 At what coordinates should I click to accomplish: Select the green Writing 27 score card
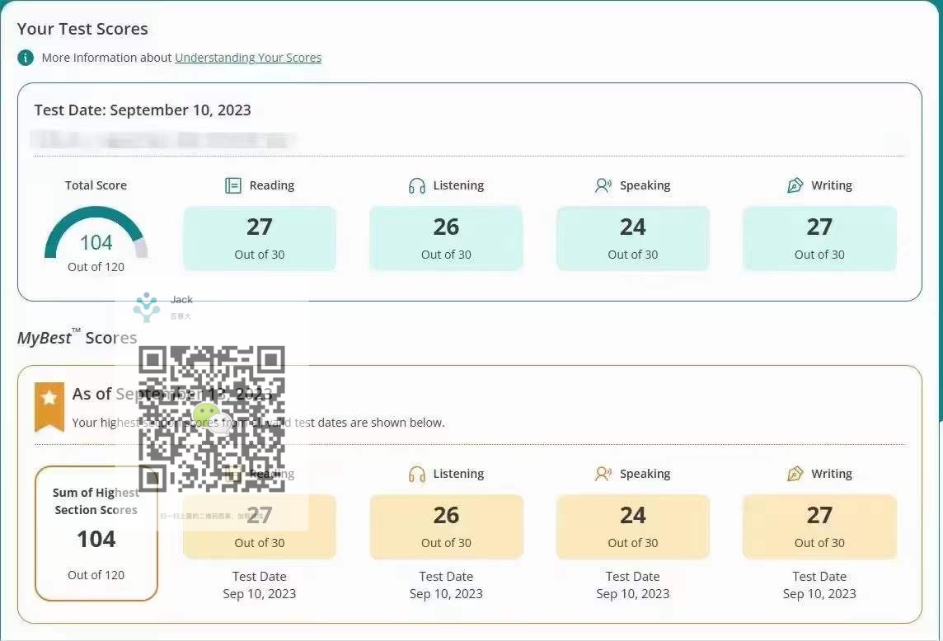click(x=819, y=238)
